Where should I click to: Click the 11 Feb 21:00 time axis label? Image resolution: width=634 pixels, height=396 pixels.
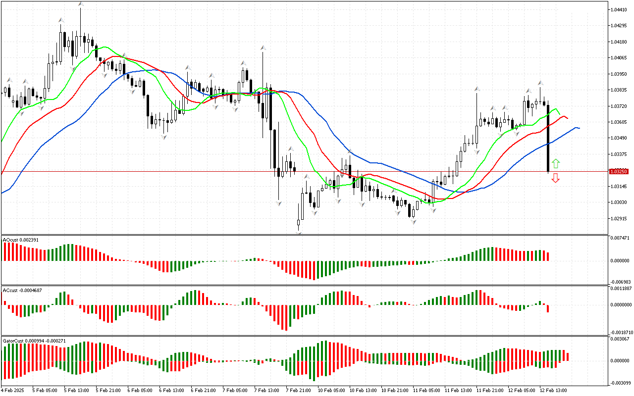490,391
